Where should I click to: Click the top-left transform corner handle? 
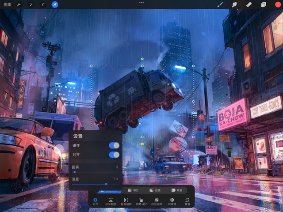91,66
